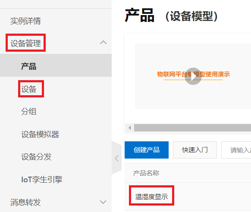Open the 设备 sidebar item
251x212 pixels.
tap(29, 89)
